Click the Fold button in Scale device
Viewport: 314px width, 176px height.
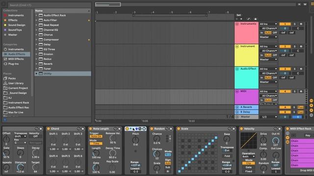pos(227,156)
